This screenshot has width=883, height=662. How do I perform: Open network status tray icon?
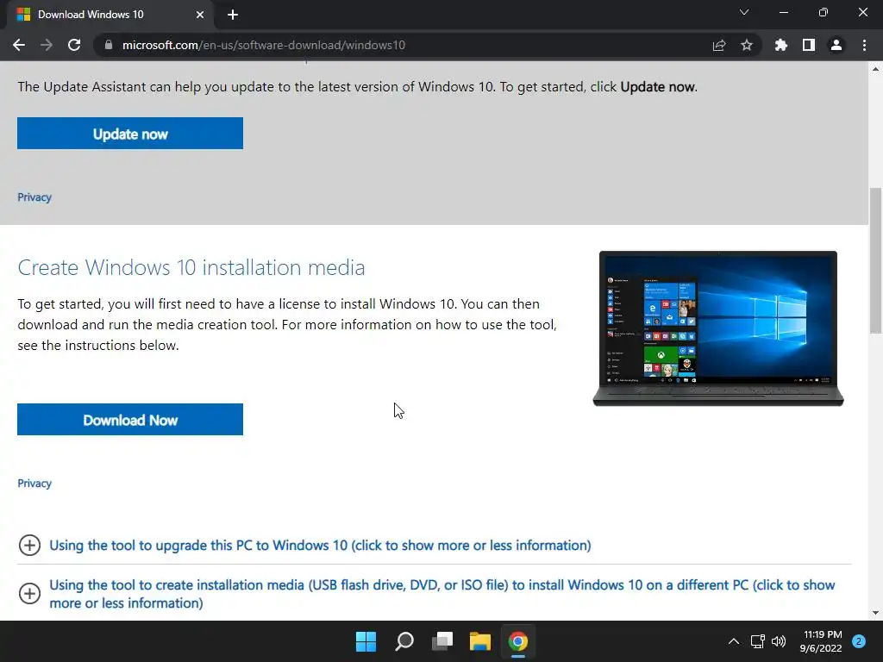758,641
